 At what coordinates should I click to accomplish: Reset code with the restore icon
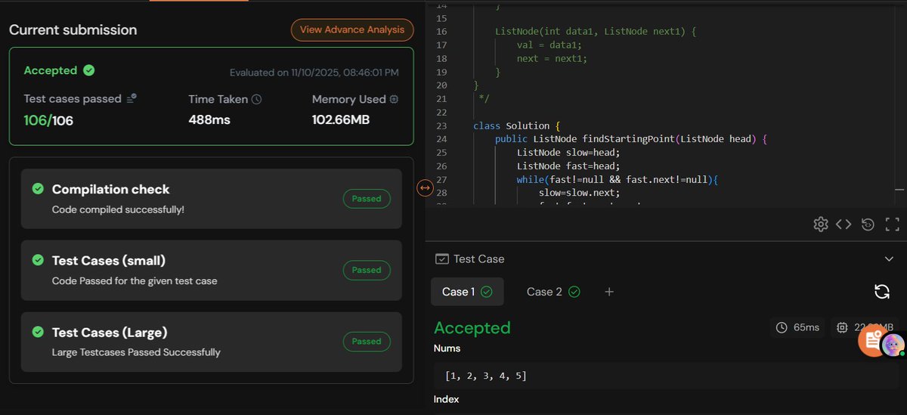868,224
